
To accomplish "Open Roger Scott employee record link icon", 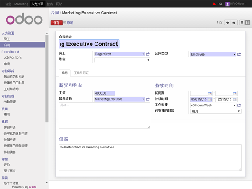I will (x=147, y=54).
